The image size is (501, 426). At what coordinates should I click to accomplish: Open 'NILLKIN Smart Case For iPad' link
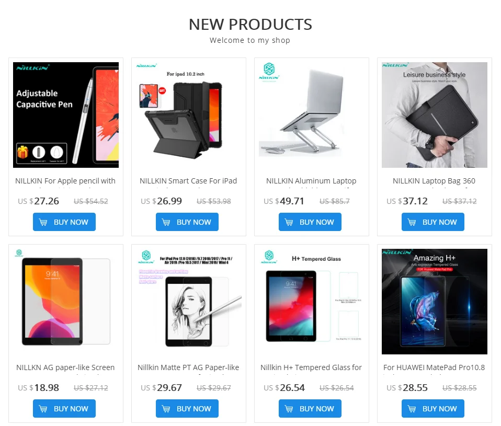click(x=188, y=181)
